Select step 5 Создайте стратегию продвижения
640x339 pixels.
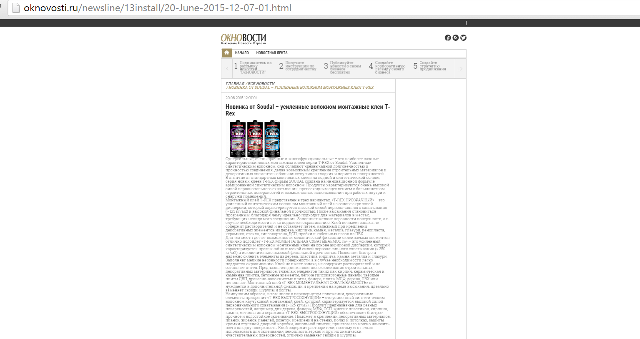coord(430,66)
